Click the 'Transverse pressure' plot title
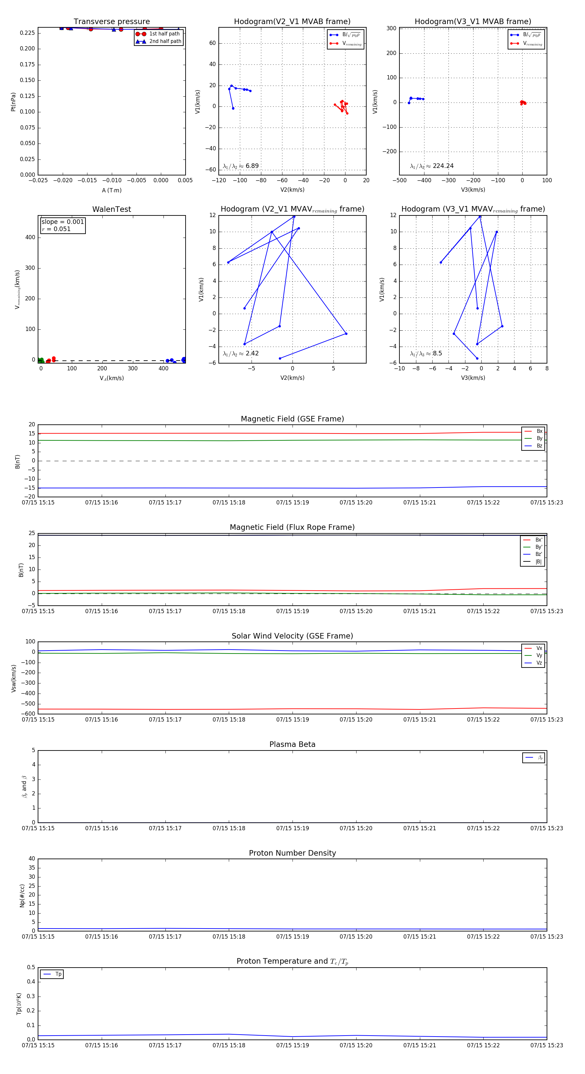 [x=111, y=22]
